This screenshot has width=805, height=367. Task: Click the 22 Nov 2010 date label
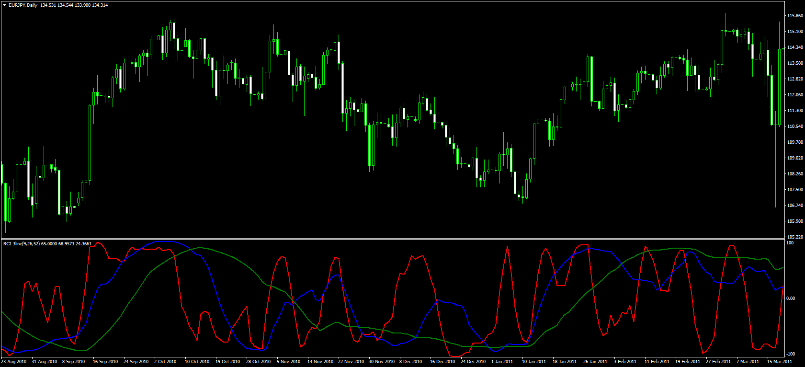click(x=351, y=362)
